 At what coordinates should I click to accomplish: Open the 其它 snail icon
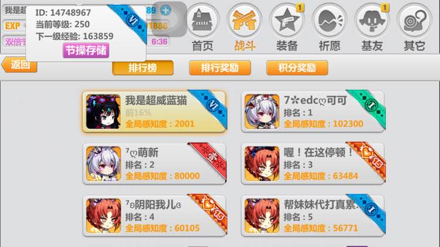point(414,21)
